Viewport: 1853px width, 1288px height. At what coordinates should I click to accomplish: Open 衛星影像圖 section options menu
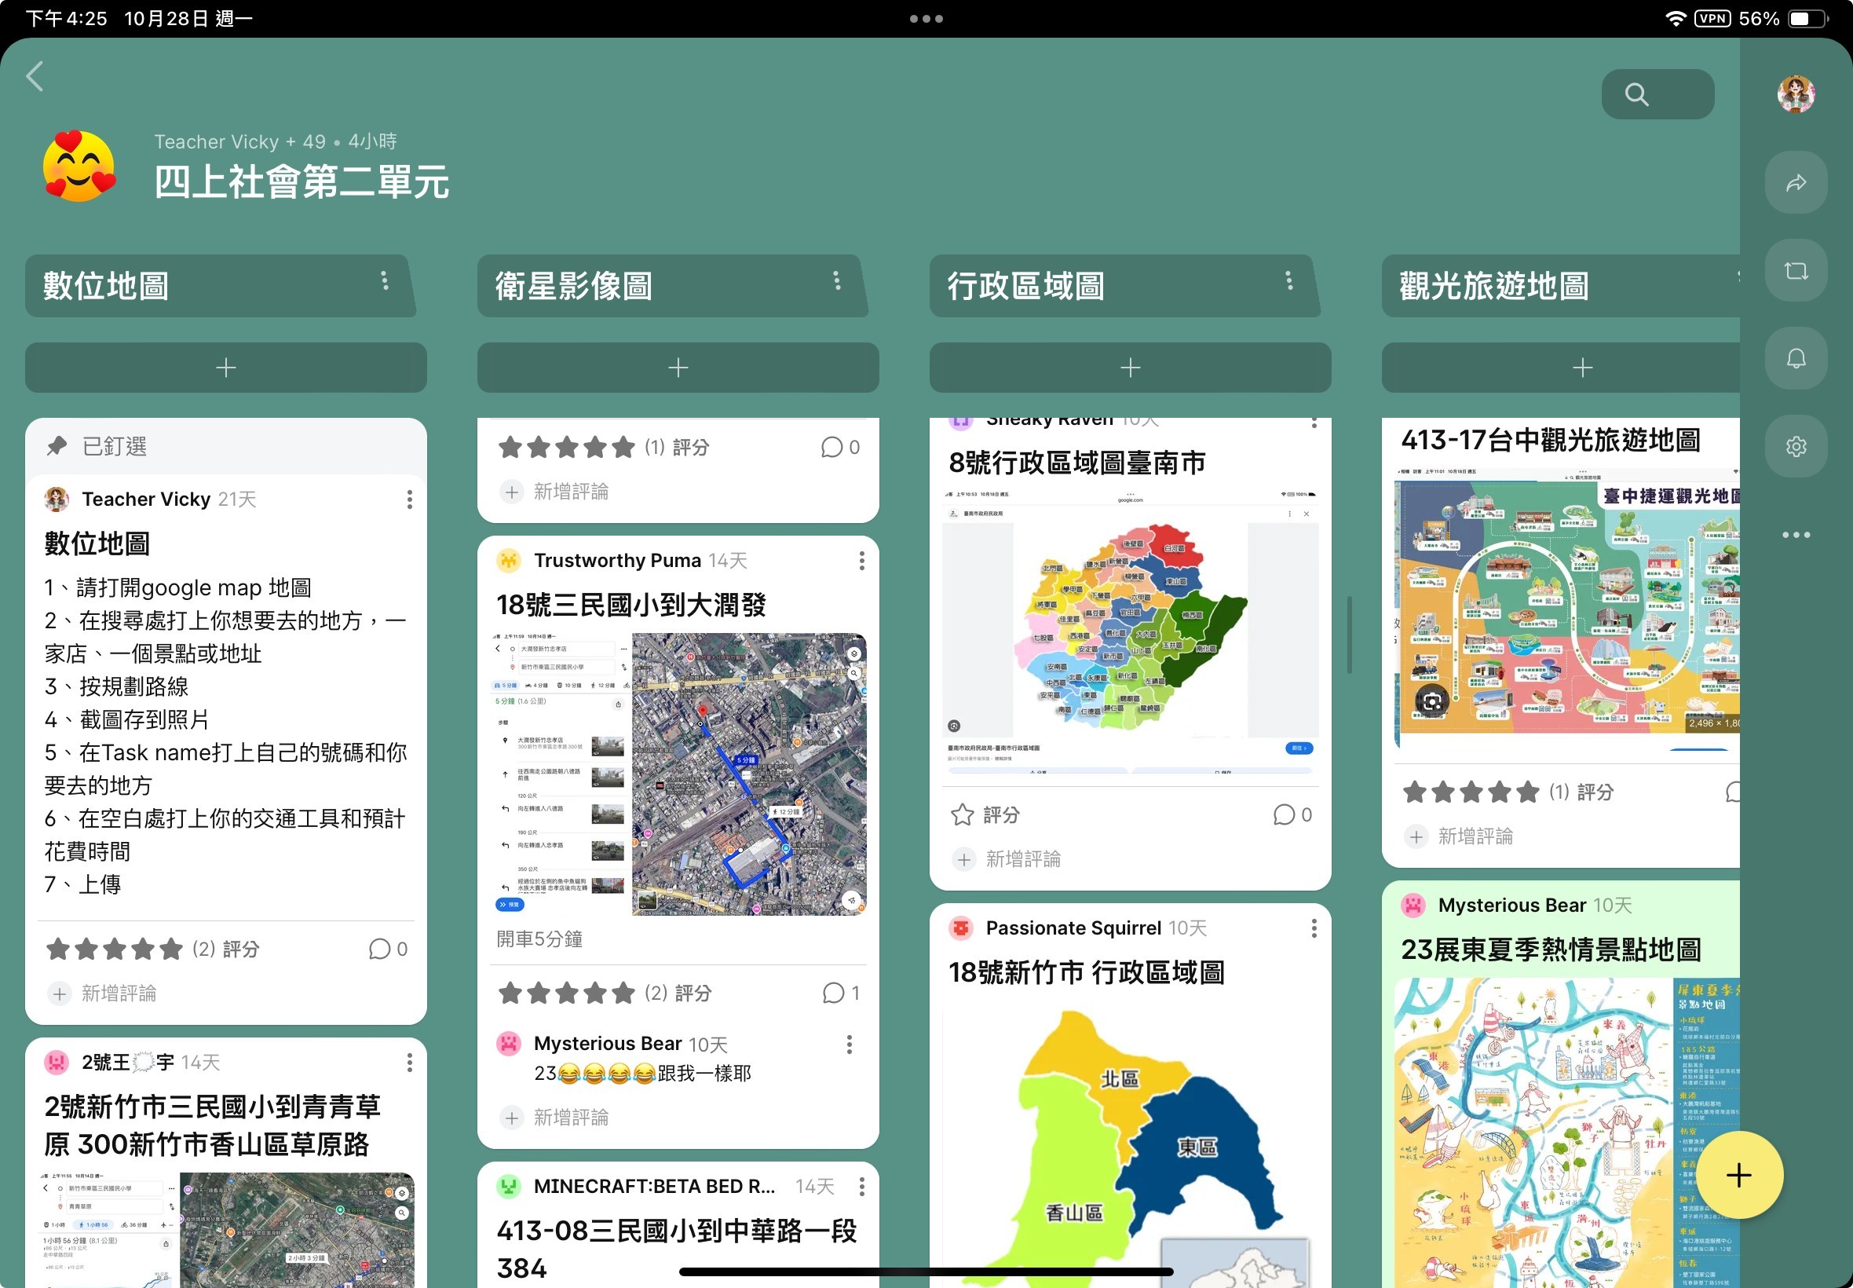(x=836, y=281)
